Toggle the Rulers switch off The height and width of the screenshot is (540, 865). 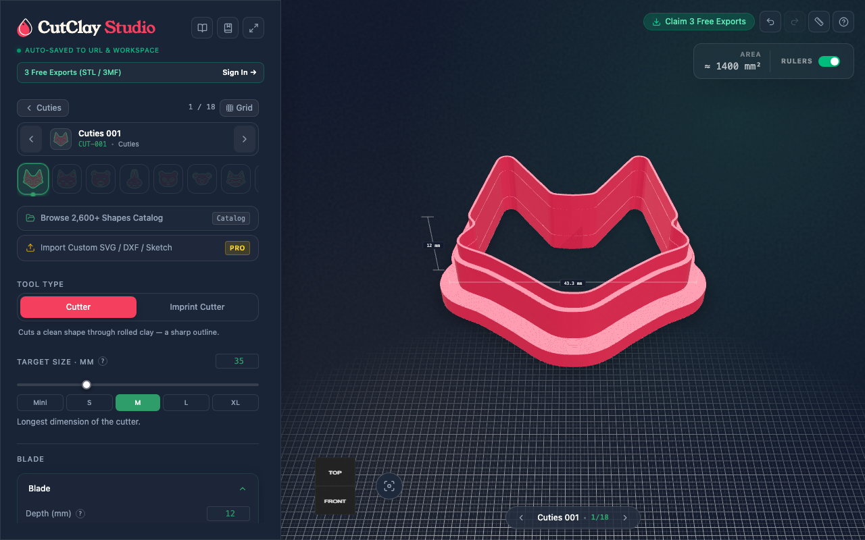click(x=829, y=61)
